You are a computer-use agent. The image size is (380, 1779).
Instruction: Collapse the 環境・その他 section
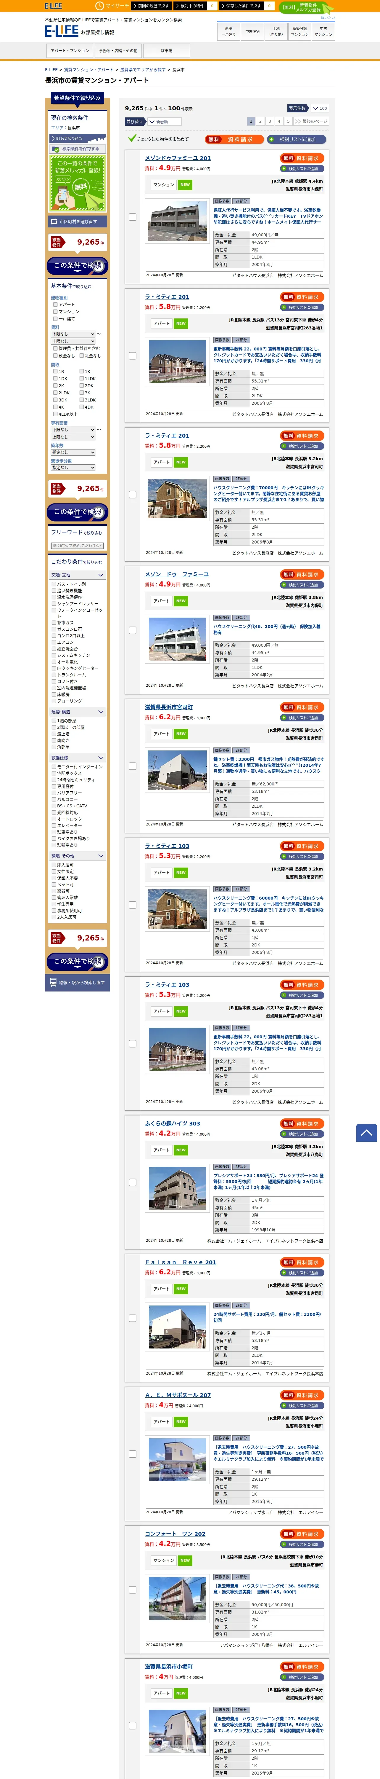tap(77, 856)
